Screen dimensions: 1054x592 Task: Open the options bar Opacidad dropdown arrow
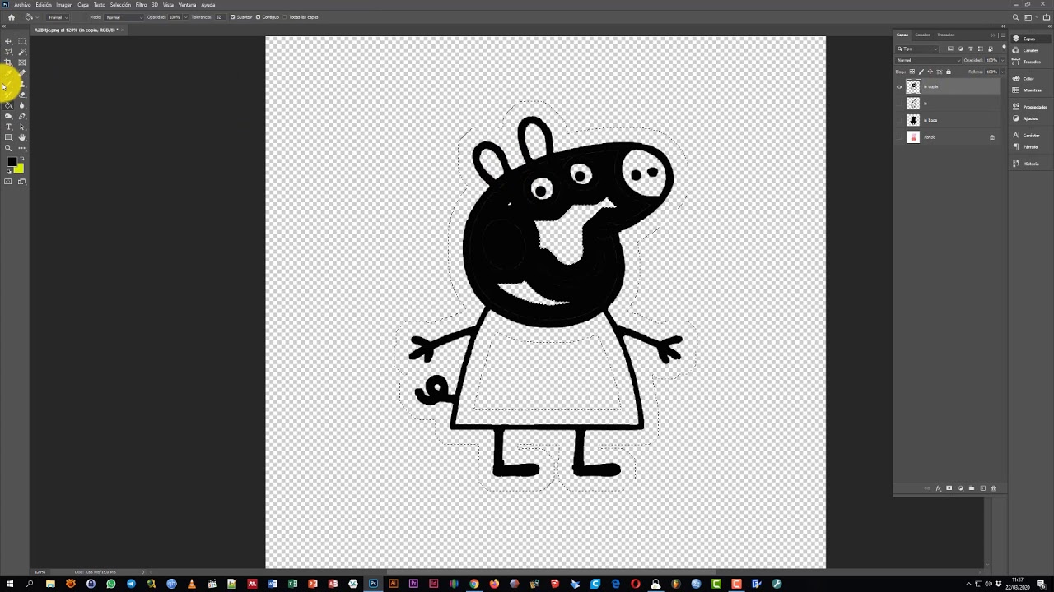[184, 17]
